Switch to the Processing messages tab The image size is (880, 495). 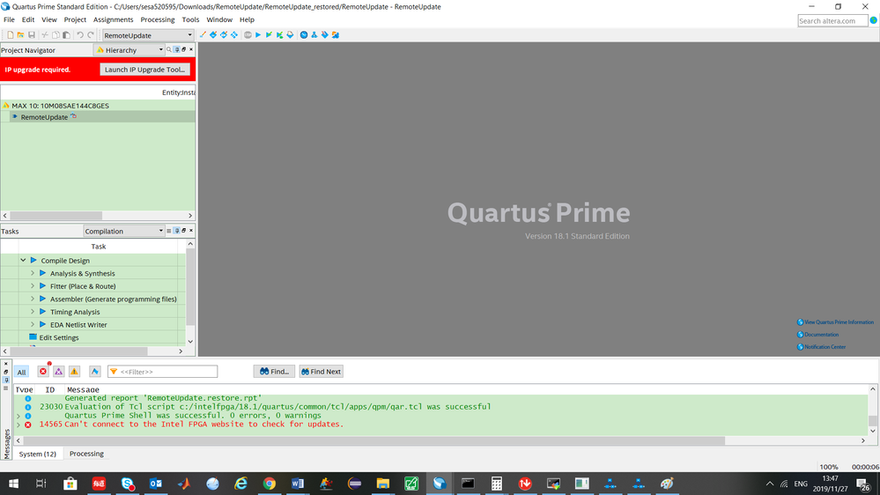[x=86, y=454]
